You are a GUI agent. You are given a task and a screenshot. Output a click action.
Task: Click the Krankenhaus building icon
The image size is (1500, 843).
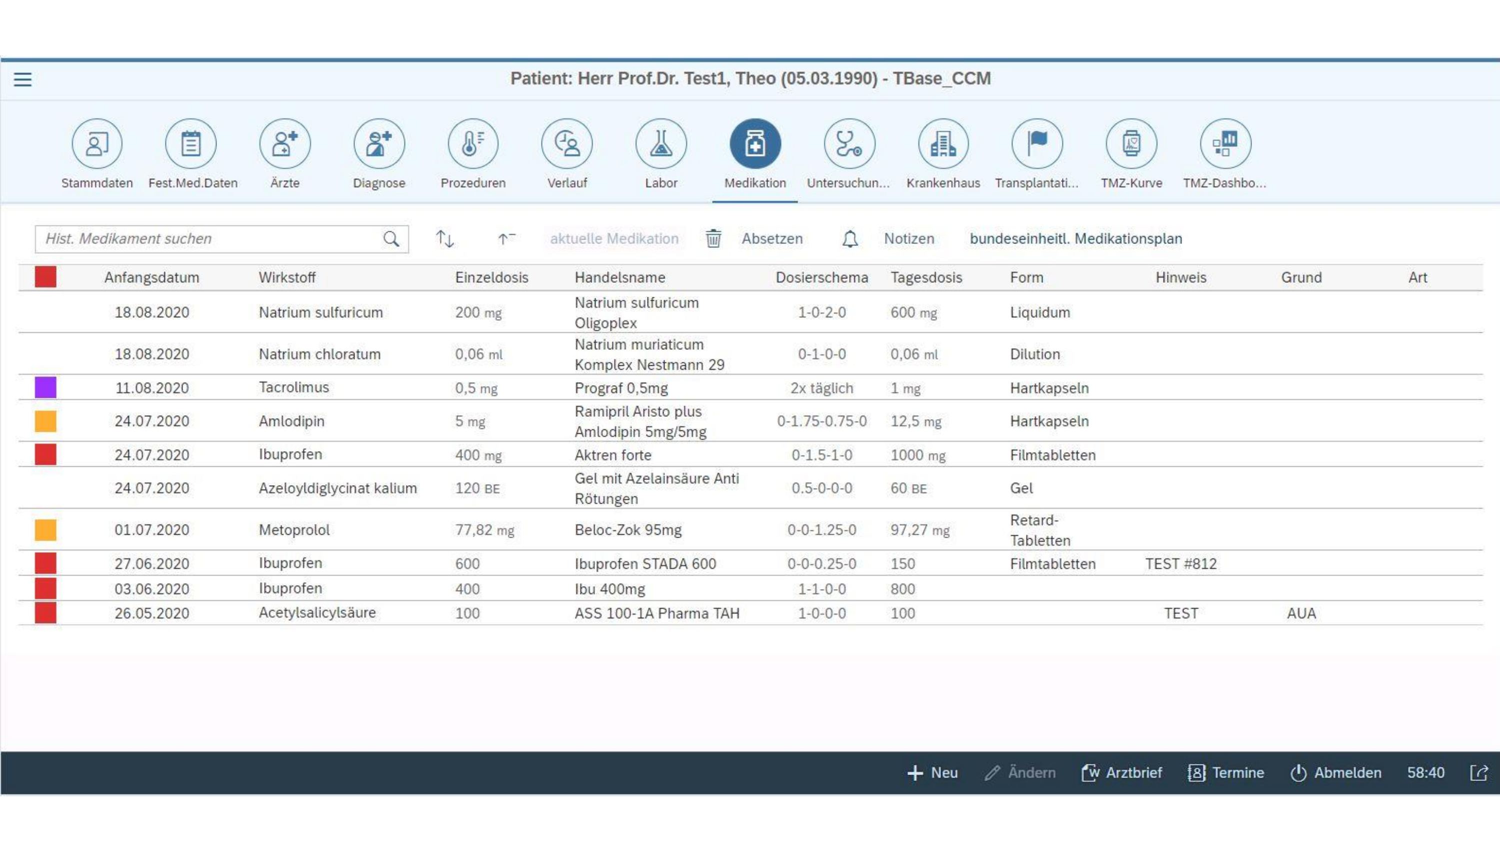942,144
